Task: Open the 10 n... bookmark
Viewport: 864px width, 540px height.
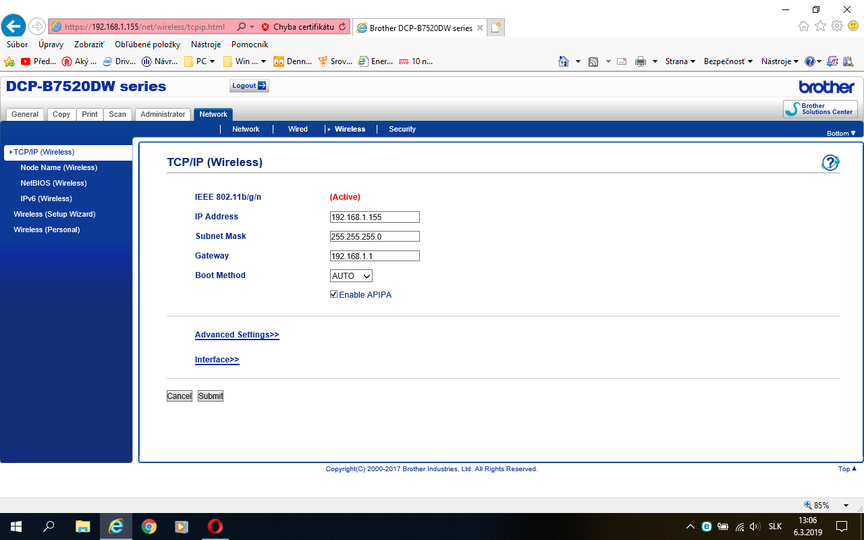Action: click(414, 61)
